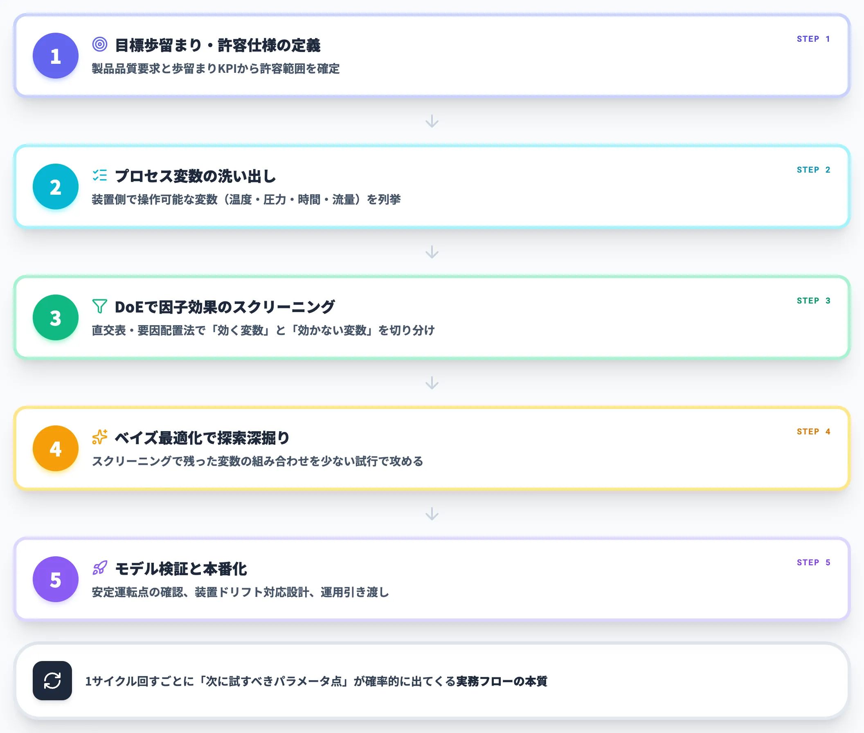Click the sparkle icon beside ベイズ最適化
Viewport: 864px width, 733px height.
[x=100, y=437]
